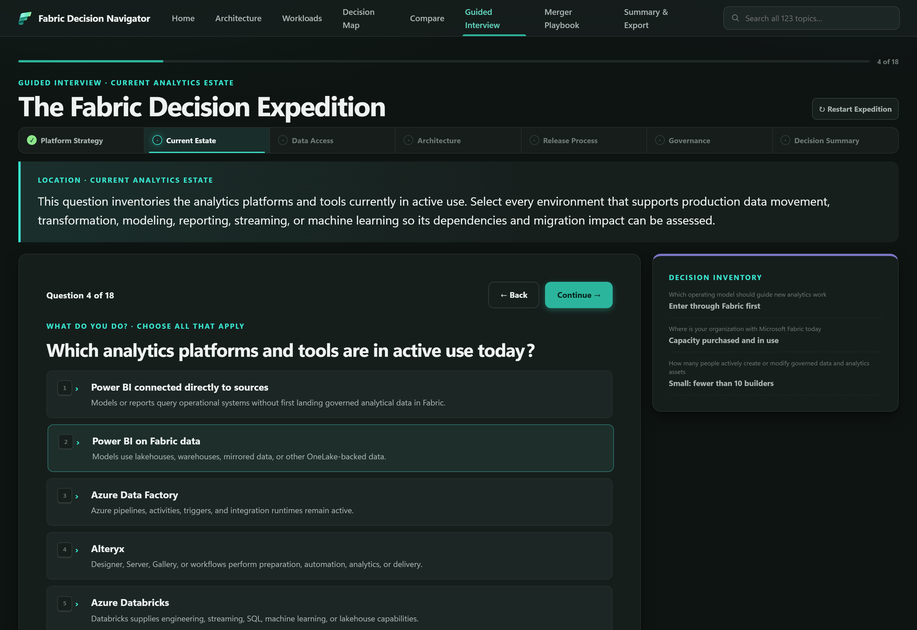Switch to the Release Process step tab
This screenshot has width=917, height=630.
(x=584, y=140)
